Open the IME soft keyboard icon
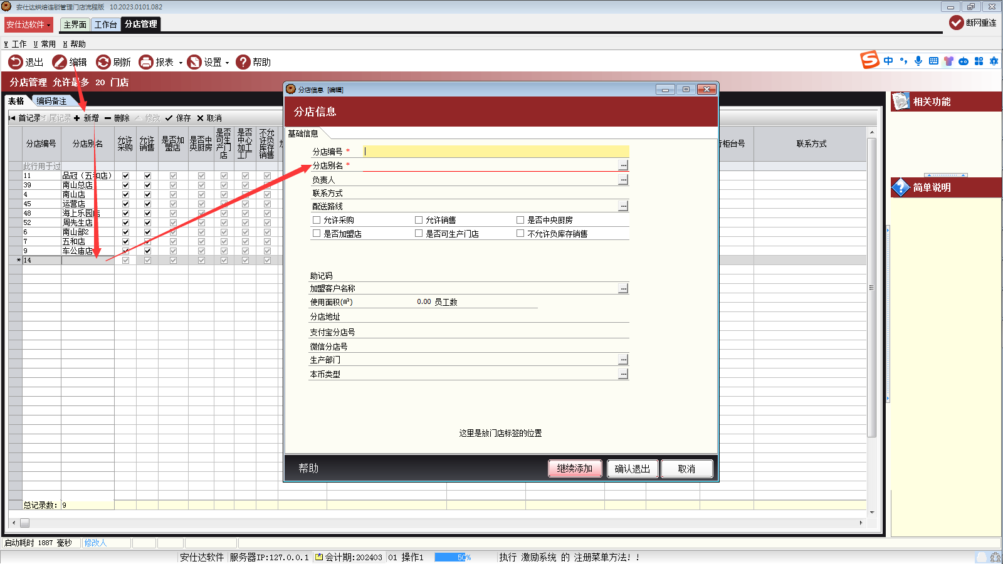 point(933,61)
